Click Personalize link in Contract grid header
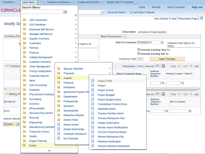 129,66
